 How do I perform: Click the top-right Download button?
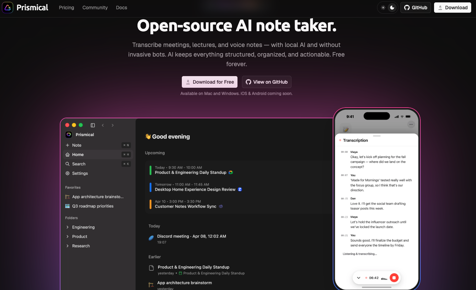point(453,8)
